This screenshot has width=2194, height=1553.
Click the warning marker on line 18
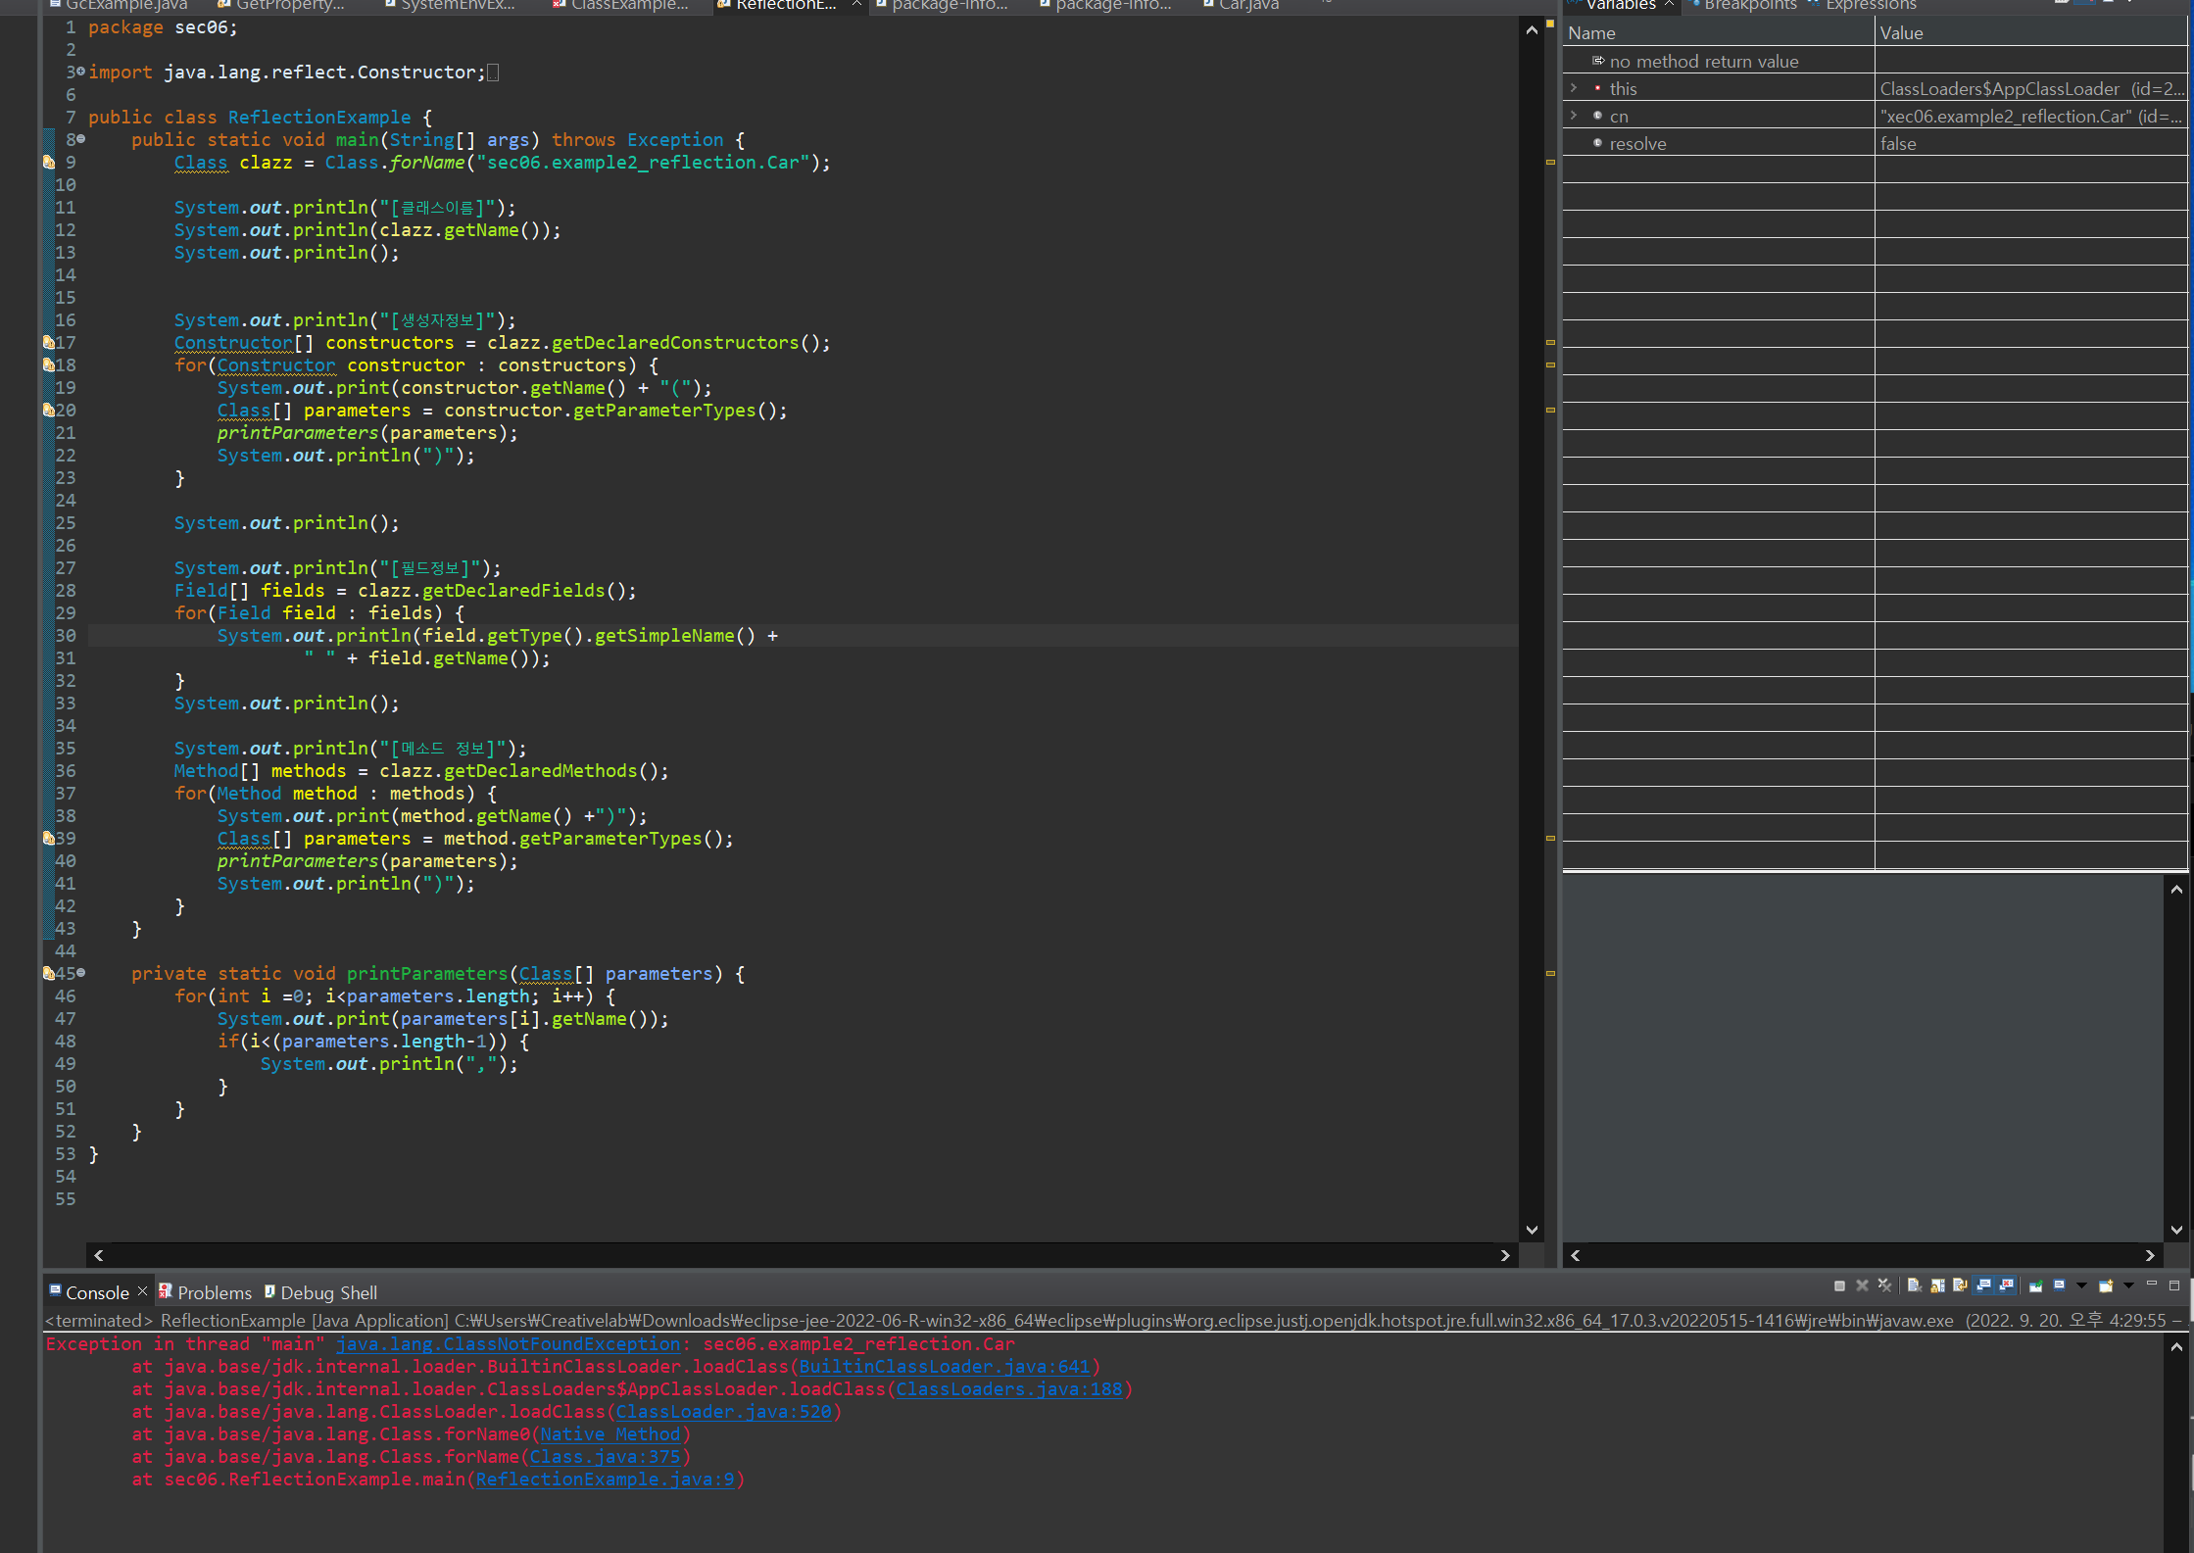click(49, 365)
